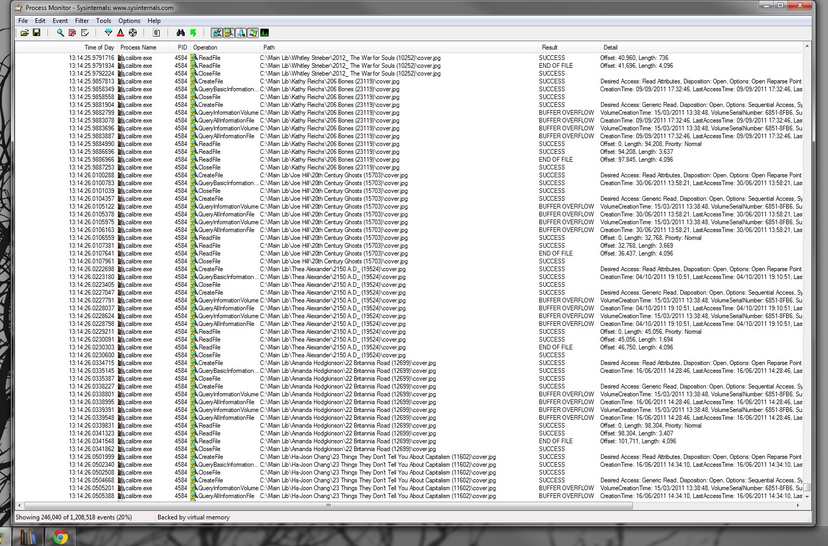Toggle Show File System Activity
This screenshot has height=546, width=828.
tap(229, 33)
